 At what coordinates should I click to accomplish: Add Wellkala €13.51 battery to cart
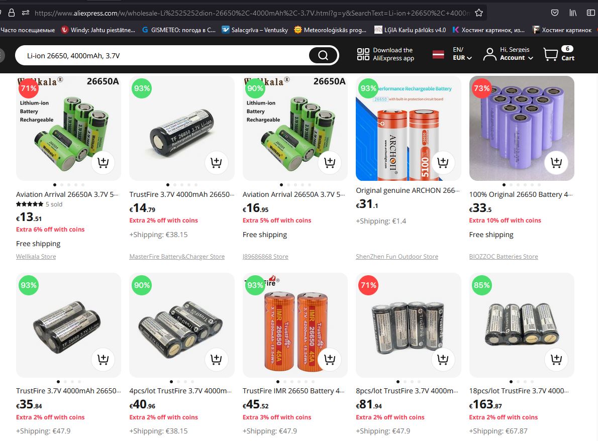tap(103, 163)
